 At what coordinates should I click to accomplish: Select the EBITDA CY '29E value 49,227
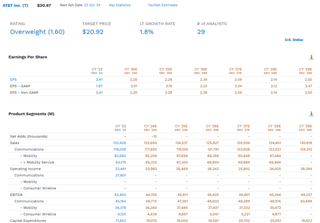pos(306,195)
